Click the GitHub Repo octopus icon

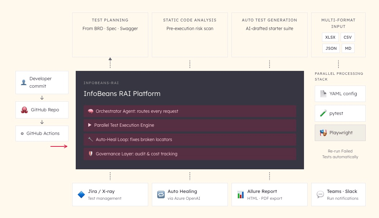click(24, 110)
